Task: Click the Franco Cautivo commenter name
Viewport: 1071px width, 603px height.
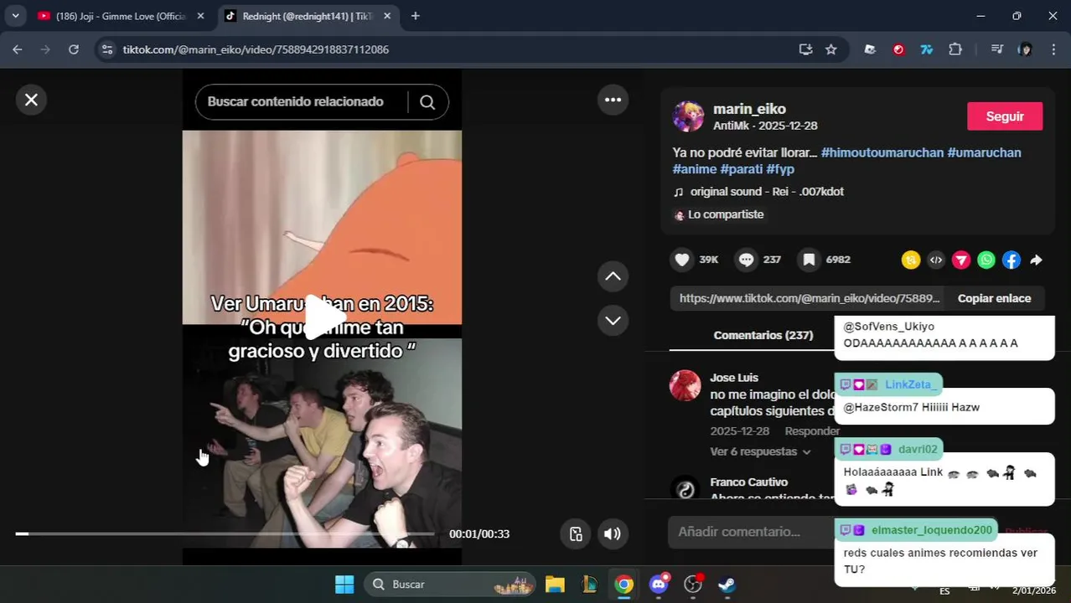Action: [748, 482]
